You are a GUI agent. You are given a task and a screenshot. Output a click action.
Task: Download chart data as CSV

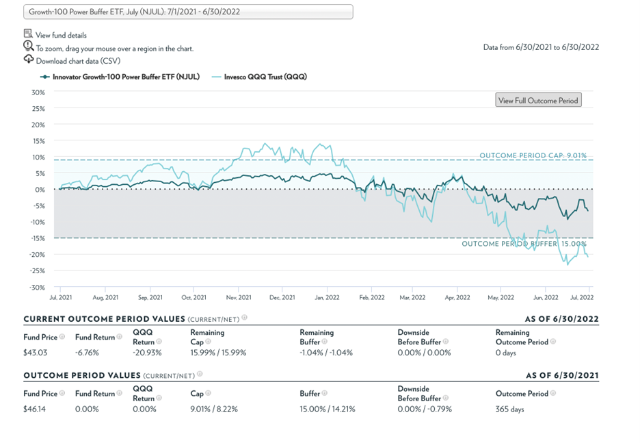tap(78, 61)
